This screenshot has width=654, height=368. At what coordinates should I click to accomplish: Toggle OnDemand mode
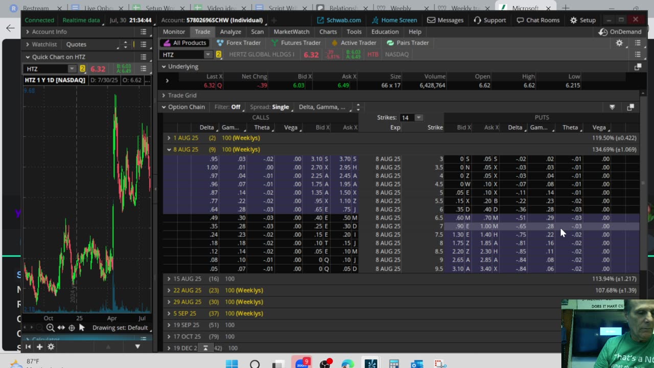click(x=620, y=32)
